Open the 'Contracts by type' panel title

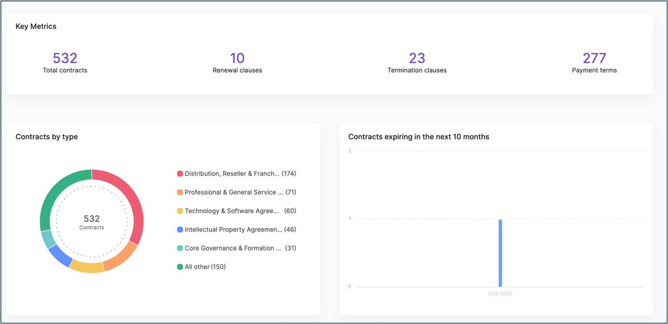[47, 136]
